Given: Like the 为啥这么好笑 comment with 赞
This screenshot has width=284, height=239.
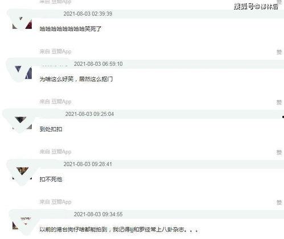Looking at the screenshot, I should (x=279, y=102).
